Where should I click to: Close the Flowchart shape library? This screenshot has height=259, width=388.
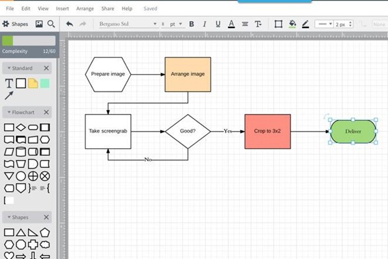coord(46,112)
